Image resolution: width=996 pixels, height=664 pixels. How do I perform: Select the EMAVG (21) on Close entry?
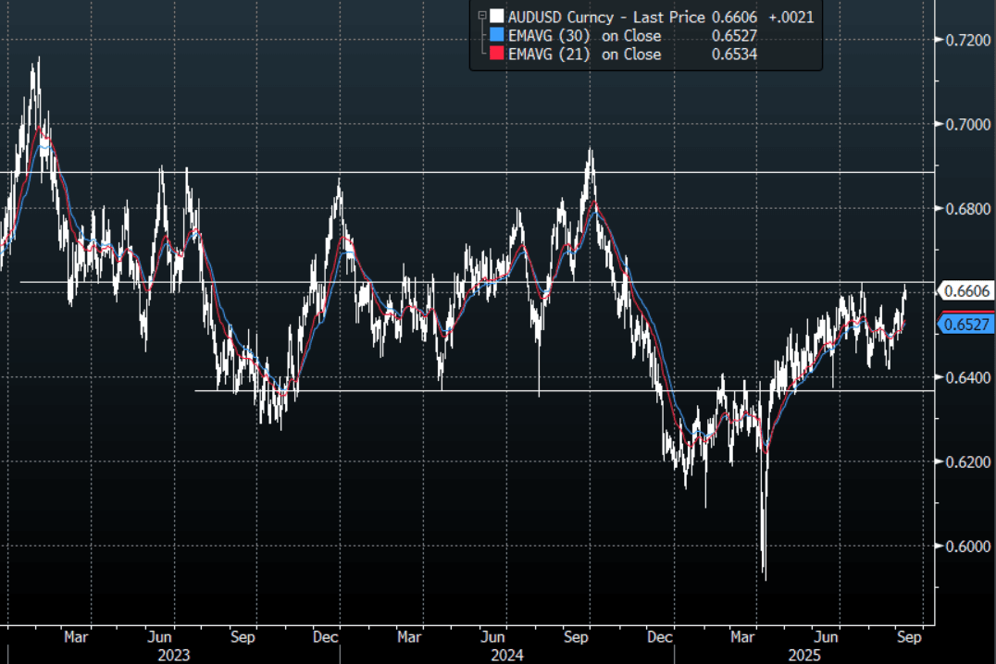coord(585,55)
